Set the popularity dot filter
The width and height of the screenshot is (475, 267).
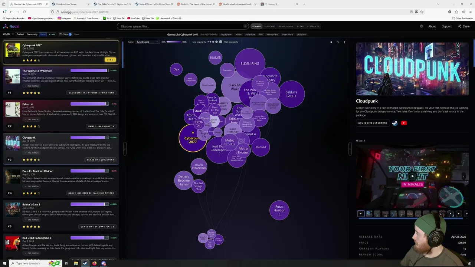[x=215, y=42]
